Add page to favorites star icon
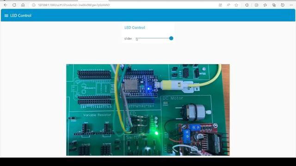The image size is (296, 166). pyautogui.click(x=236, y=5)
